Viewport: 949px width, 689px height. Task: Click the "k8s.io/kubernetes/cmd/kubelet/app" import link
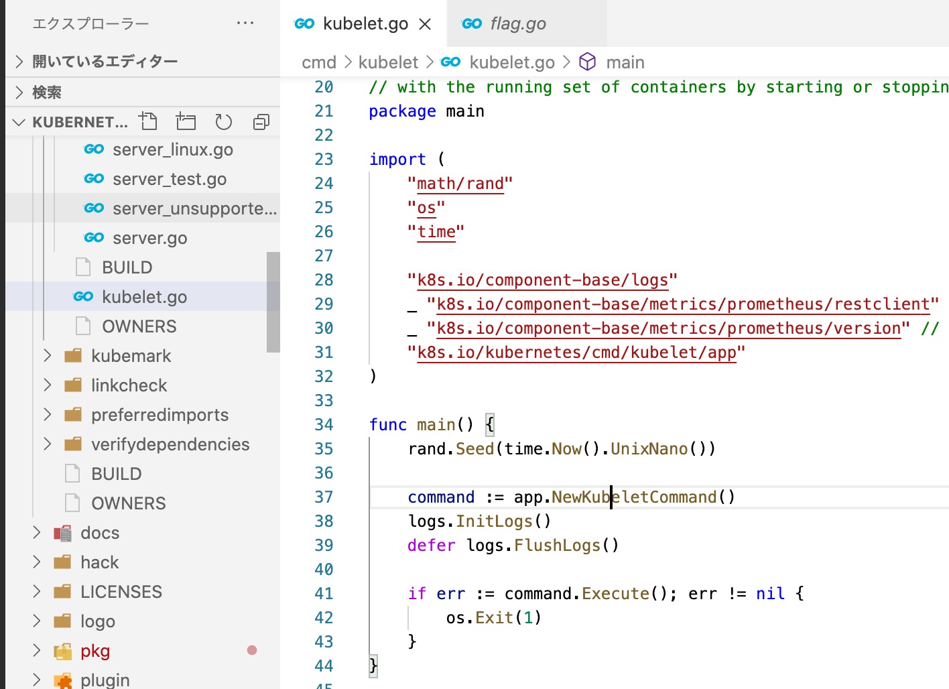576,352
